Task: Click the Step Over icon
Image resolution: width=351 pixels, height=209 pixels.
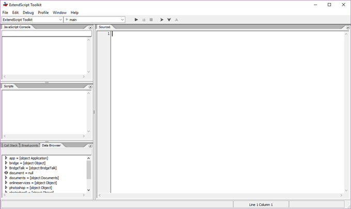Action: [162, 20]
